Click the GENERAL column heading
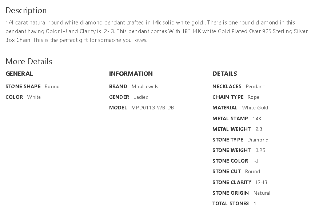The image size is (315, 210). click(19, 74)
